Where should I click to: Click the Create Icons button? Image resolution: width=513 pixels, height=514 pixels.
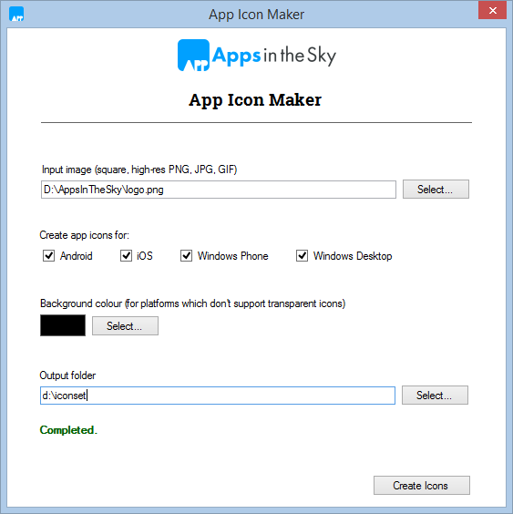[x=422, y=485]
